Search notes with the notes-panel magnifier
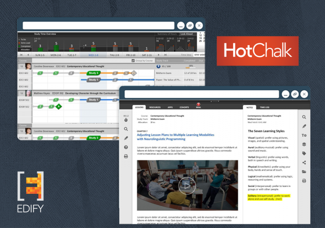 click(x=304, y=117)
